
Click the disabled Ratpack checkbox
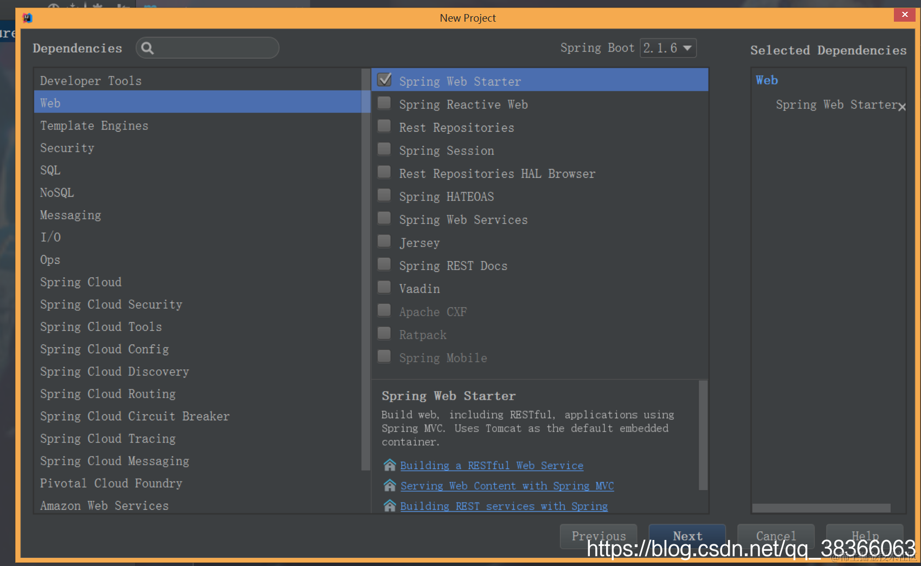click(x=384, y=334)
